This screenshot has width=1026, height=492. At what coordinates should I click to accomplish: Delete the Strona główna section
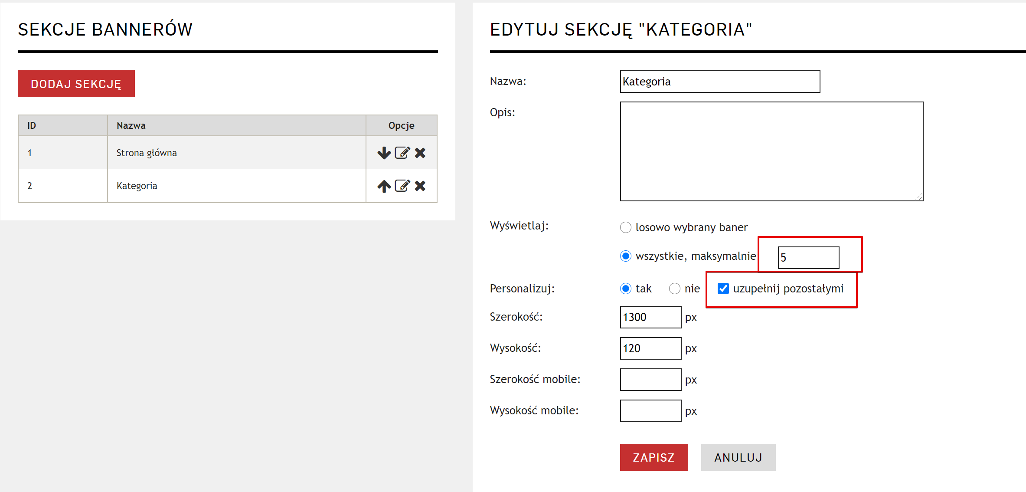coord(420,153)
